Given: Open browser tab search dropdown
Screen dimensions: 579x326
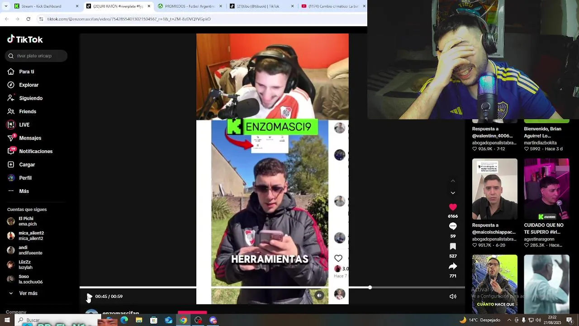Looking at the screenshot, I should click(x=5, y=6).
